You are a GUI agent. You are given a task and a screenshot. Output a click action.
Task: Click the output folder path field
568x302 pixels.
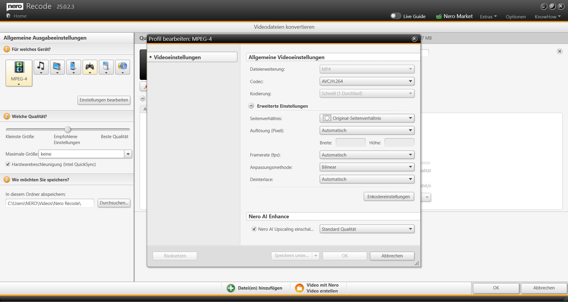click(50, 203)
